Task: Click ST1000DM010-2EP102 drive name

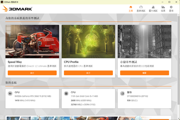Action: tap(137, 96)
